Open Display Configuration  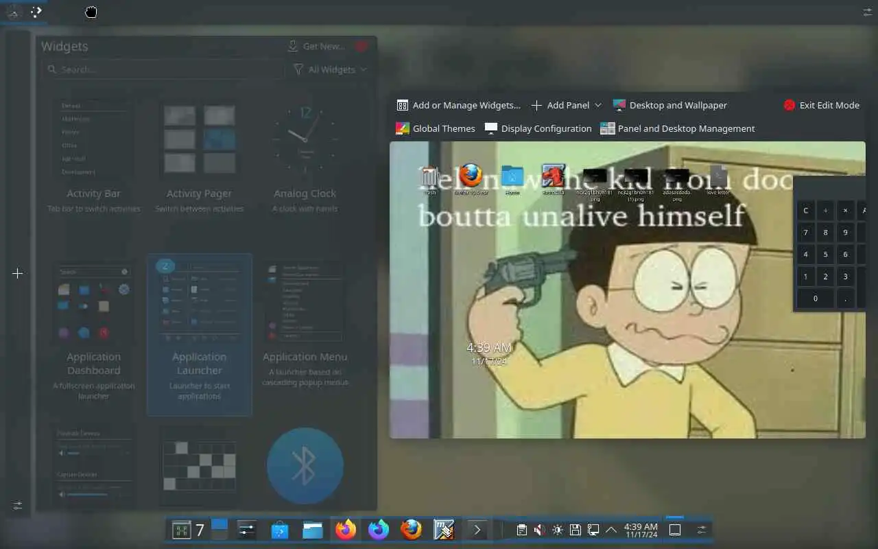point(538,128)
